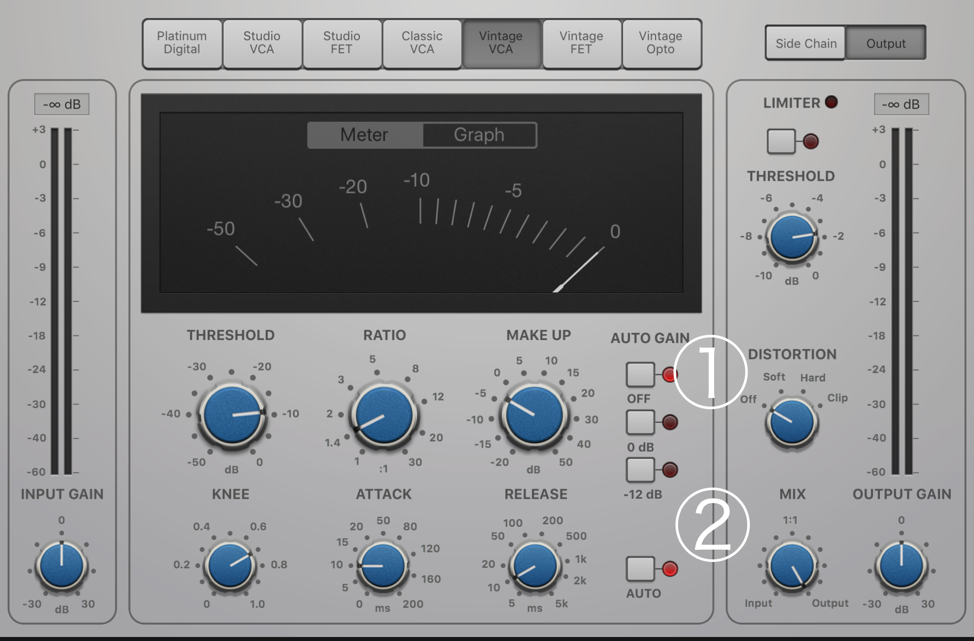This screenshot has height=641, width=974.
Task: Click the Make Up gain knob
Action: point(534,416)
